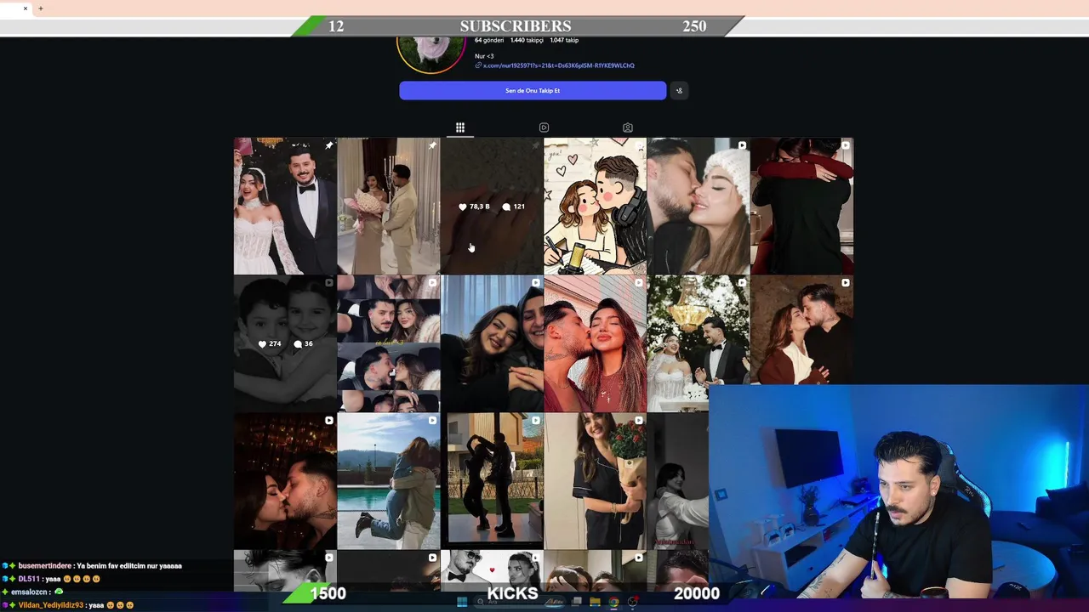1089x612 pixels.
Task: Open the two smiling women post
Action: tap(492, 343)
